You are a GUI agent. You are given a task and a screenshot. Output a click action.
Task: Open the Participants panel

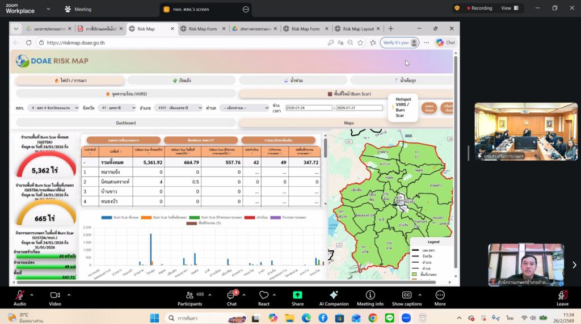(190, 295)
